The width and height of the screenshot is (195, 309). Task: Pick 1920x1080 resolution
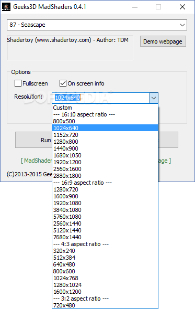tap(105, 203)
